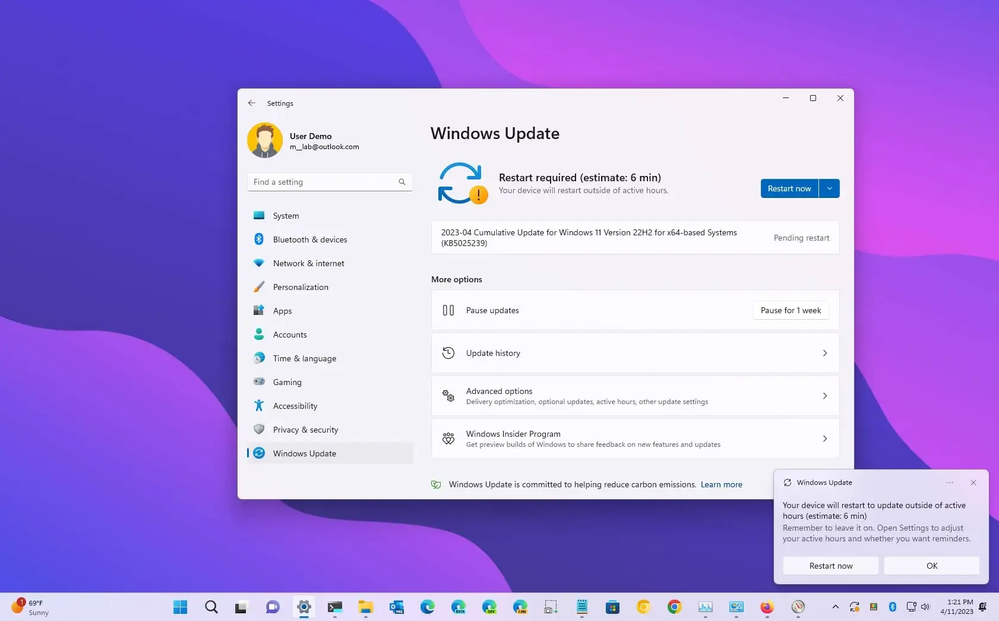Open Notepad from the taskbar
The width and height of the screenshot is (999, 621).
581,607
